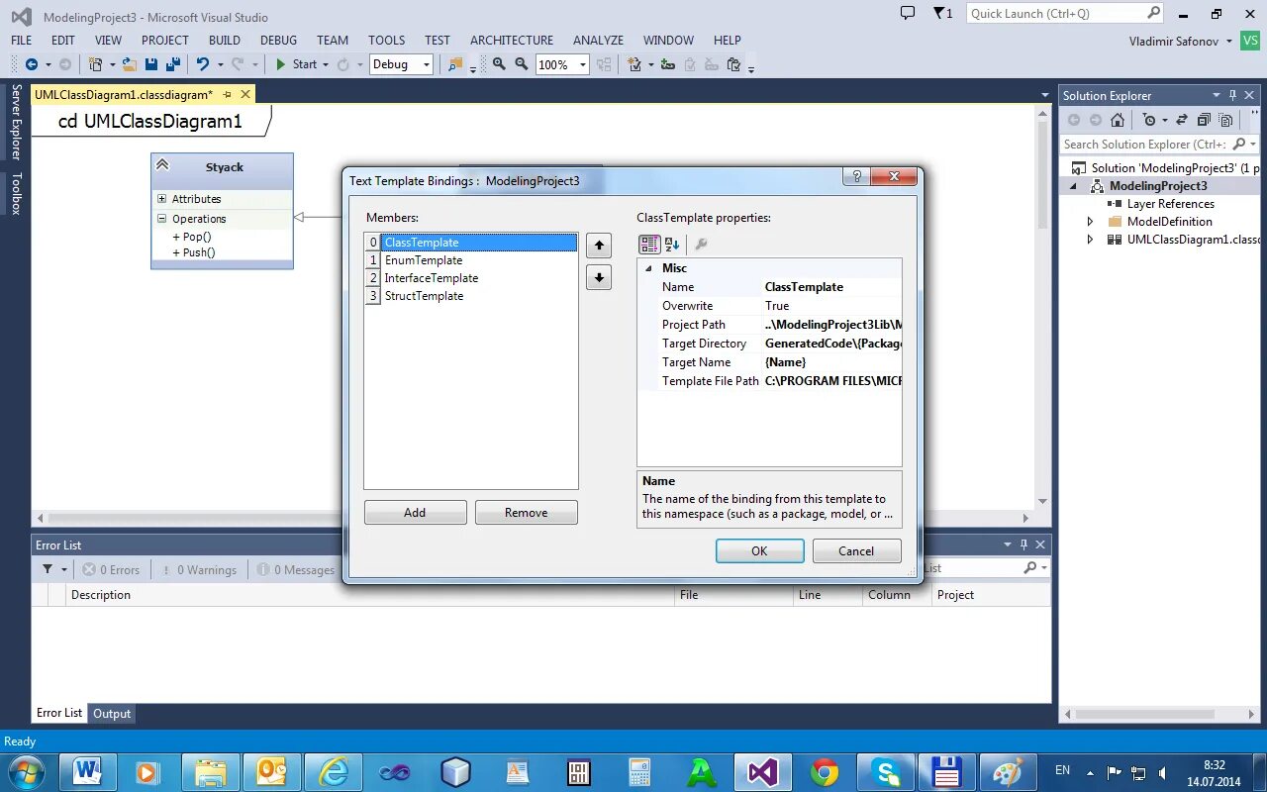Click the Zoom Out magnifier icon
Viewport: 1267px width, 792px height.
click(522, 64)
